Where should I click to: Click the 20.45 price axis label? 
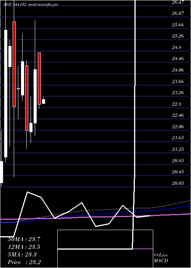[x=178, y=172]
